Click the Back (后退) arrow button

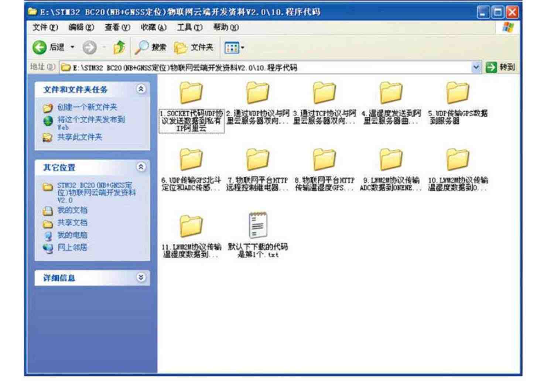40,47
